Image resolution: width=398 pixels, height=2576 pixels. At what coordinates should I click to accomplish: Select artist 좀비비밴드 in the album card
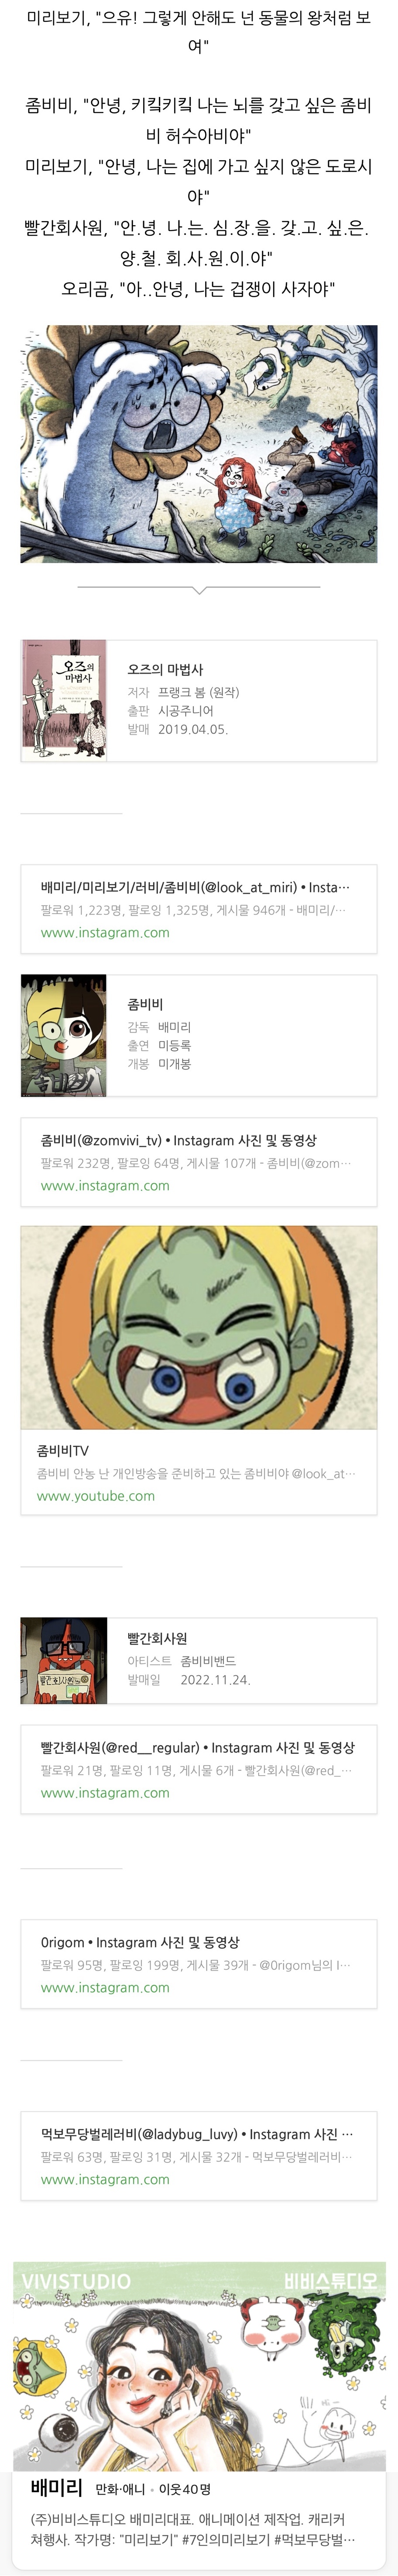(x=208, y=1661)
